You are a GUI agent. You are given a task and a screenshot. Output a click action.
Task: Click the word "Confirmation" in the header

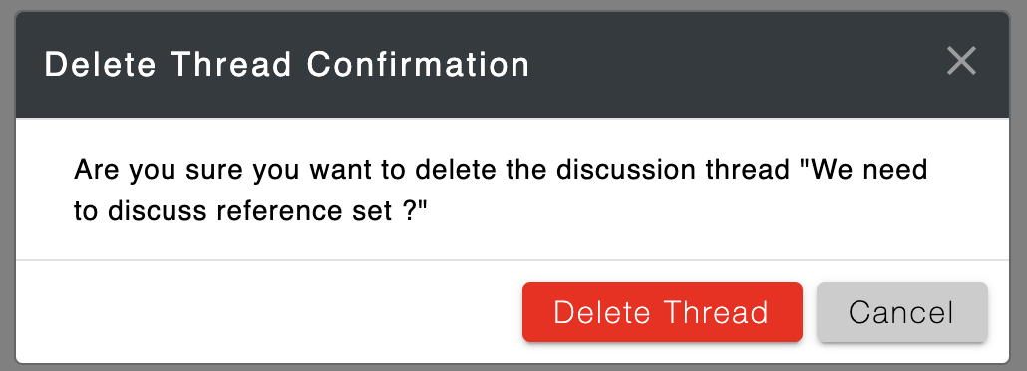pos(418,65)
